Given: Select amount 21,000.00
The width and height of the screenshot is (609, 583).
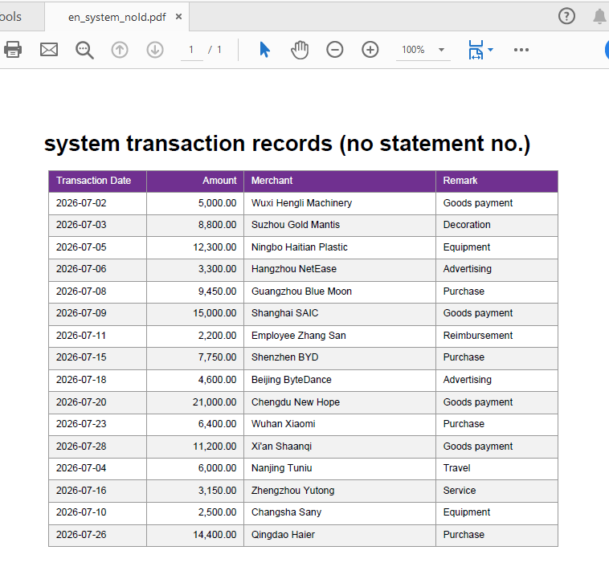Looking at the screenshot, I should point(215,402).
